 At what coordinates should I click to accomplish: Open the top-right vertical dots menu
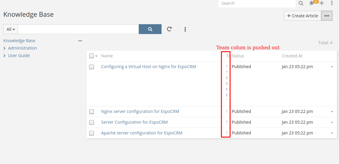(x=332, y=3)
